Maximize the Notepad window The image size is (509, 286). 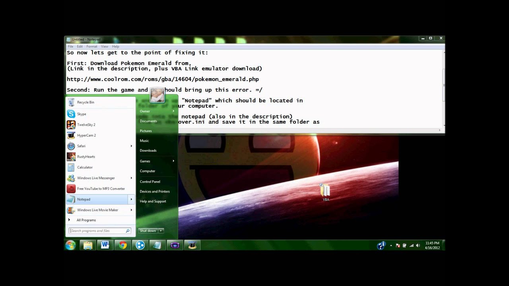(430, 39)
